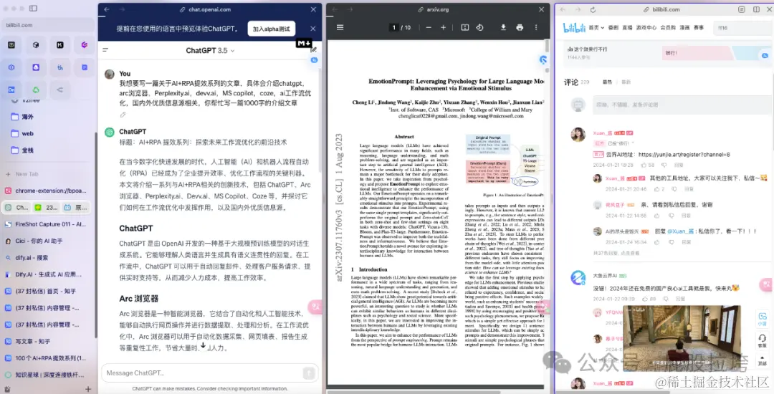Click the bilibili split-view layout icon

click(x=756, y=9)
